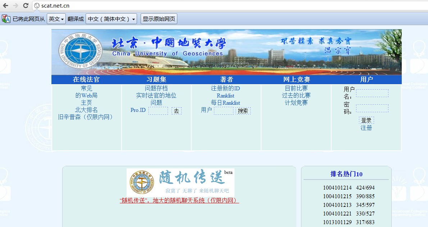The height and width of the screenshot is (227, 428).
Task: Click the 用户名 input field
Action: (372, 93)
